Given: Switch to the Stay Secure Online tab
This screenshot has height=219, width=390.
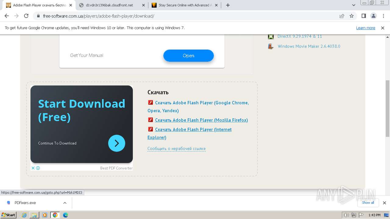Looking at the screenshot, I should pos(185,5).
